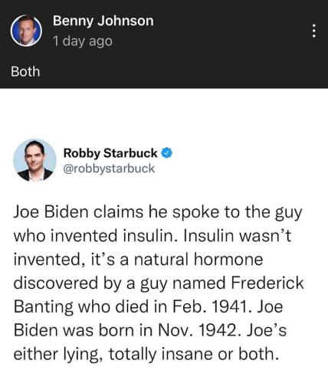Select the "Both" post caption text
The width and height of the screenshot is (328, 383).
(25, 71)
